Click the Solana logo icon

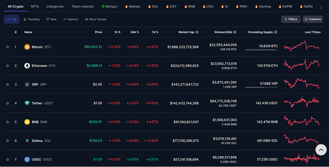tap(27, 141)
